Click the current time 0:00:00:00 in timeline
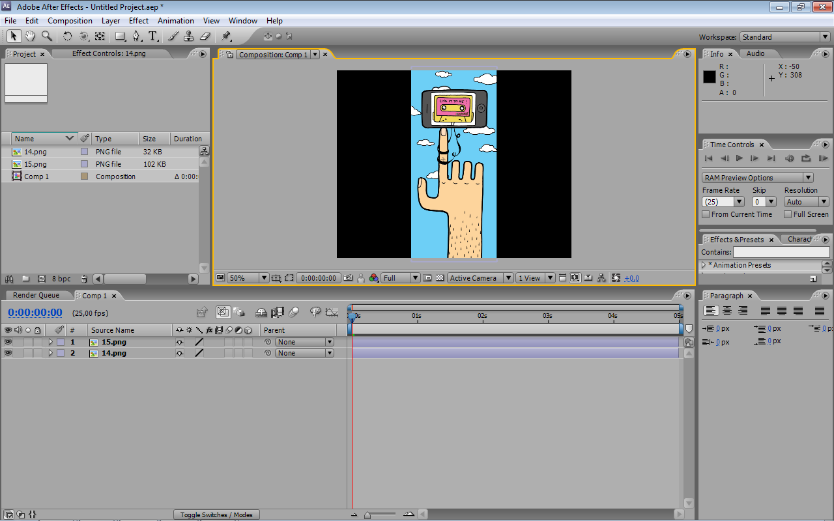This screenshot has height=521, width=834. (x=35, y=313)
